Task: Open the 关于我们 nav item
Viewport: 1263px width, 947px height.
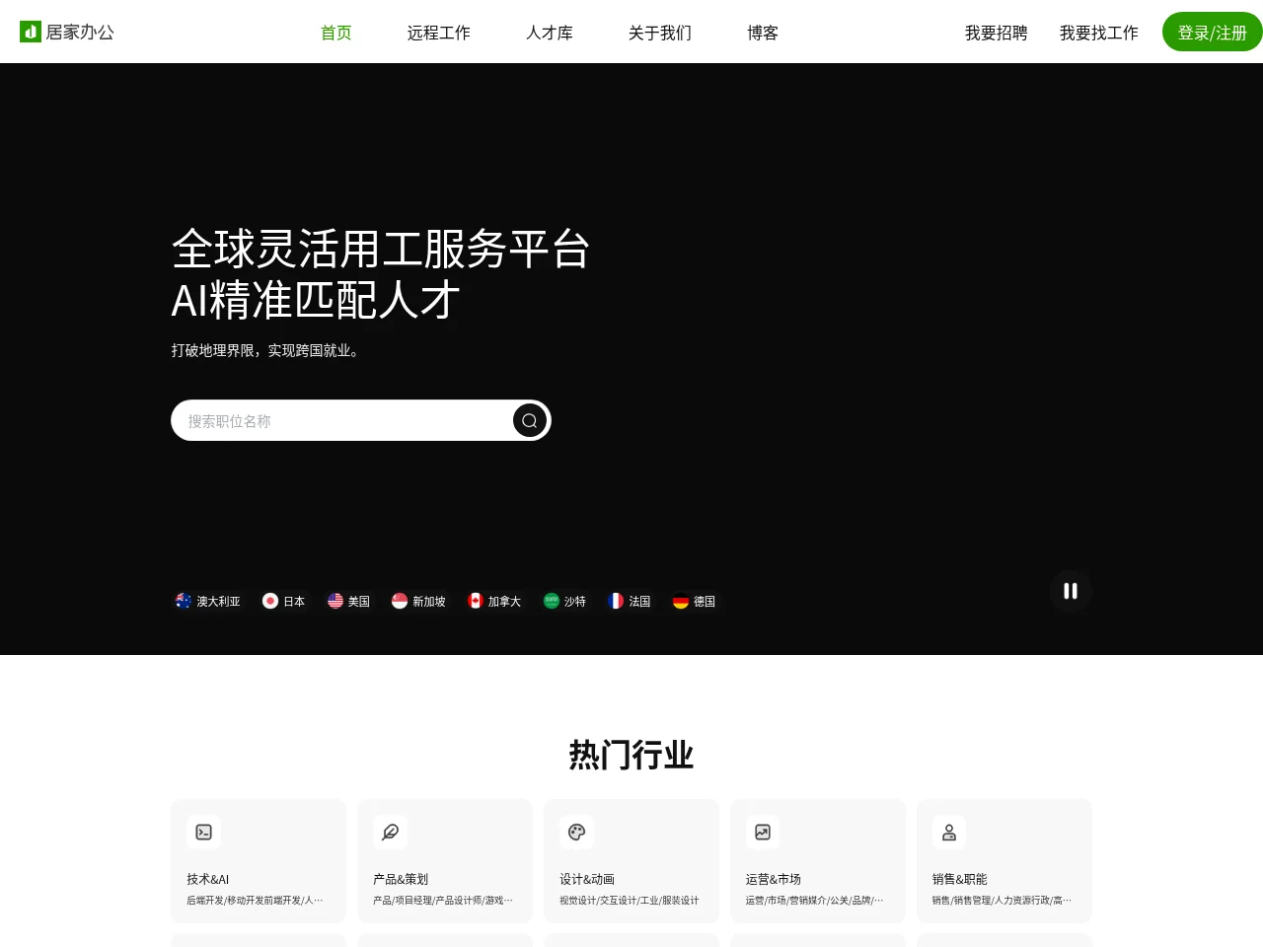Action: coord(660,33)
